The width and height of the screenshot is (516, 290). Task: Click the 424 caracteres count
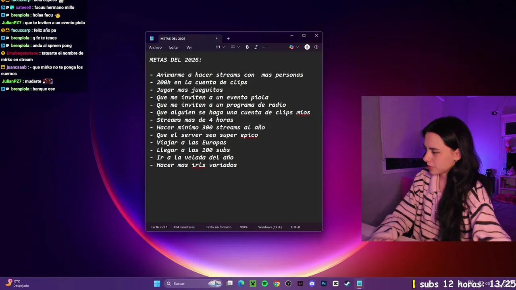pyautogui.click(x=184, y=227)
